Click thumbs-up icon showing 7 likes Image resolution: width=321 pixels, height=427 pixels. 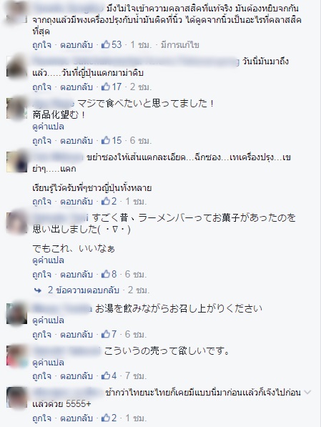point(105,334)
